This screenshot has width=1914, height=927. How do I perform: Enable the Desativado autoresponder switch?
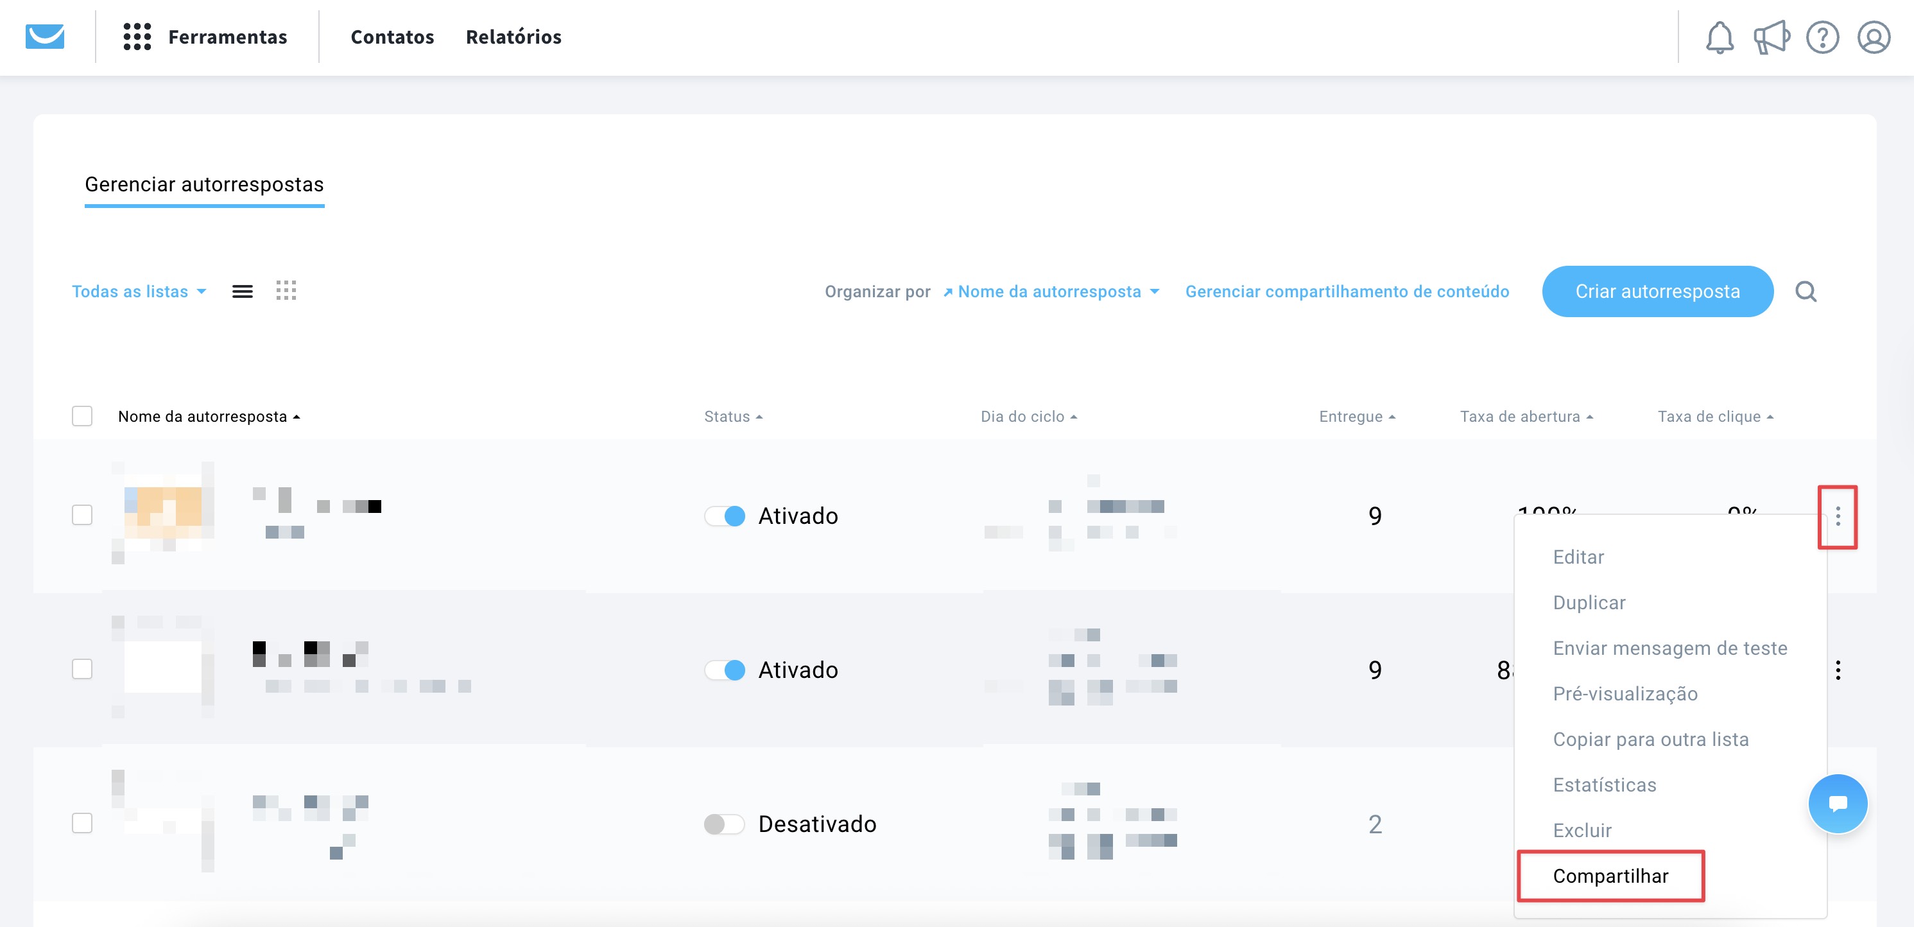click(724, 824)
